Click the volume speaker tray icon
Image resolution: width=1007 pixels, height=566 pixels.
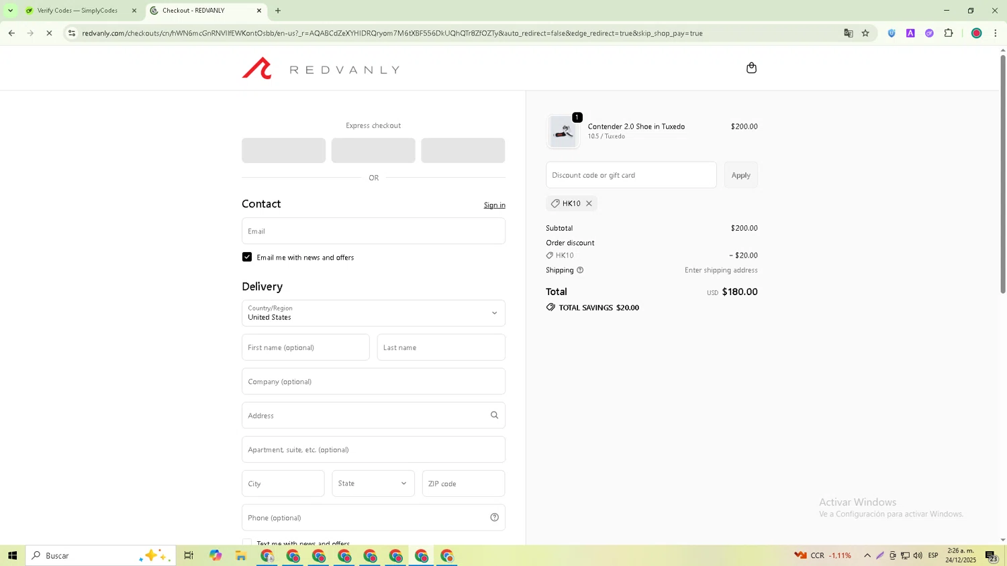point(918,555)
